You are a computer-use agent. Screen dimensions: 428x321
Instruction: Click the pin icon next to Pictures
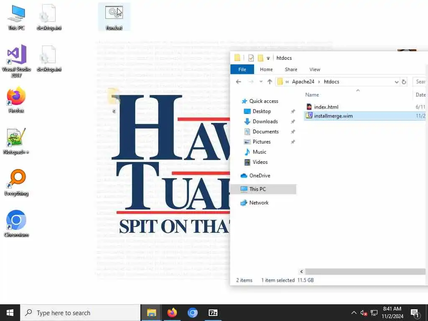(x=293, y=142)
